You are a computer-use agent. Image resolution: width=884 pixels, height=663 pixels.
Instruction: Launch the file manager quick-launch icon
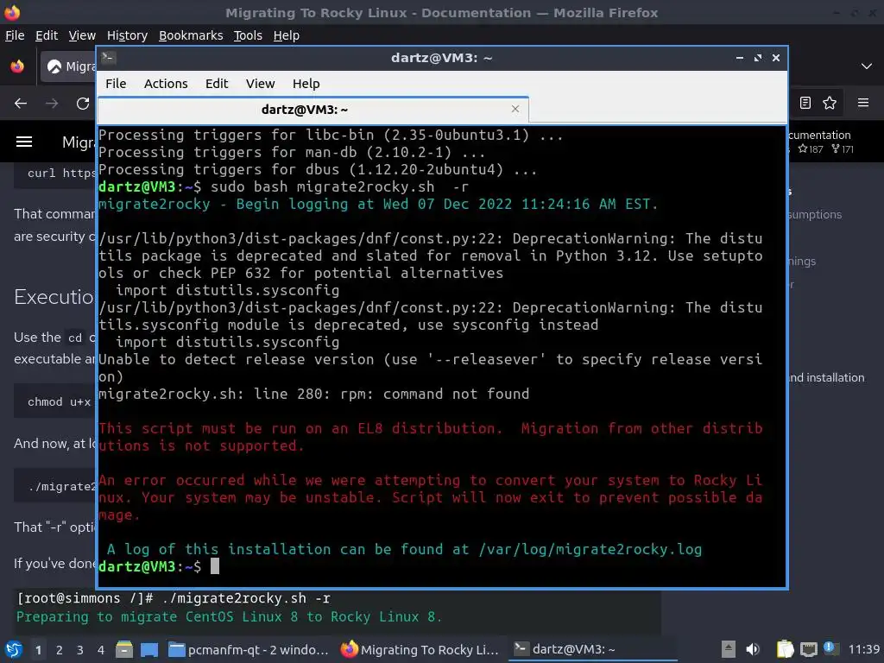click(x=124, y=649)
